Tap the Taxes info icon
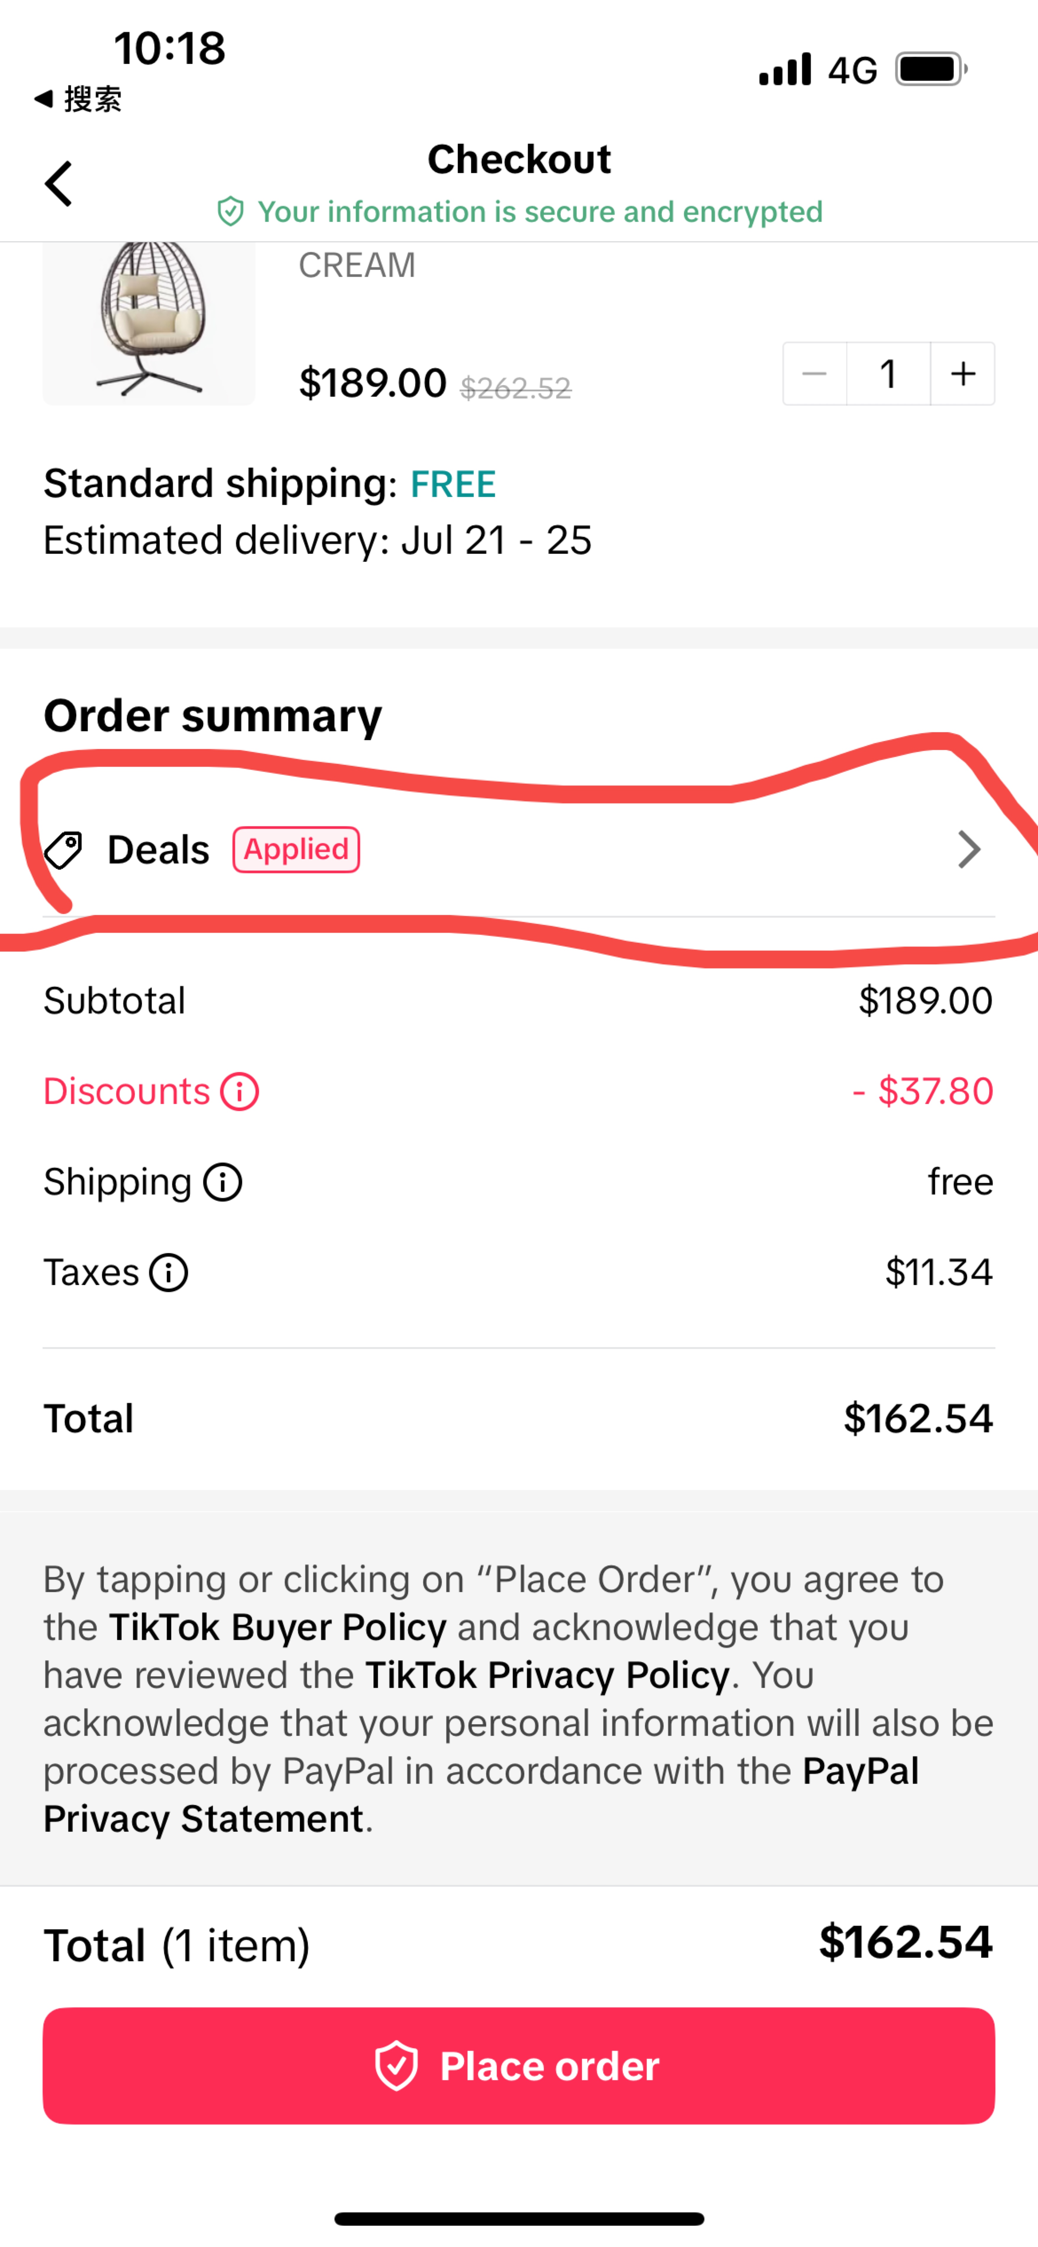Screen dimensions: 1038x2247 point(168,1273)
